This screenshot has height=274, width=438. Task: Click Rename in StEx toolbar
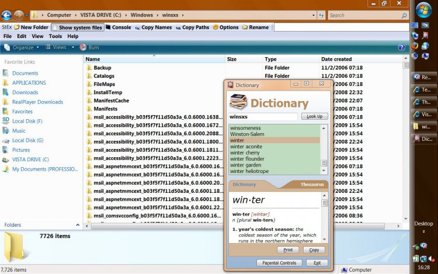[256, 27]
